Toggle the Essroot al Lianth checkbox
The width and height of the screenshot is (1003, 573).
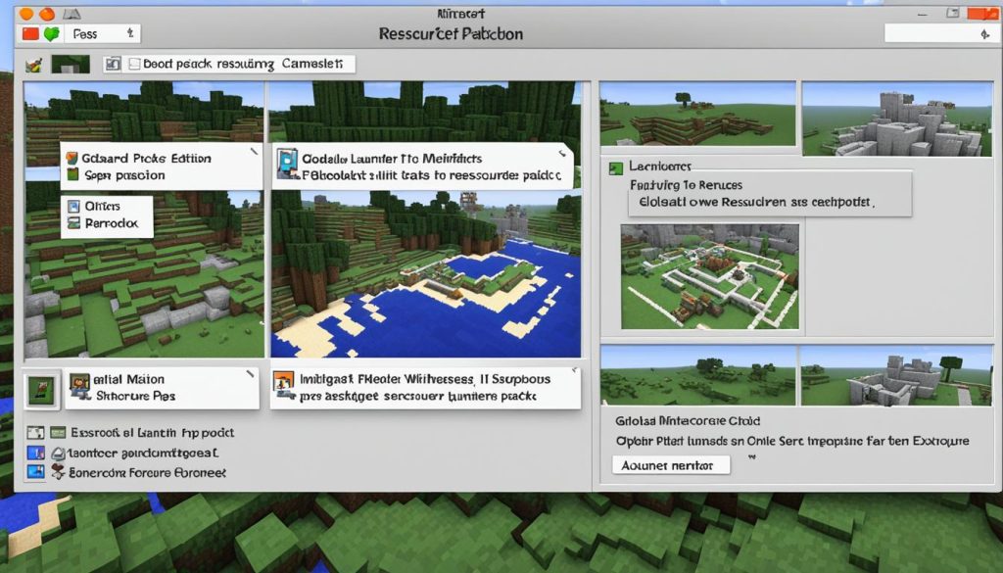point(34,431)
